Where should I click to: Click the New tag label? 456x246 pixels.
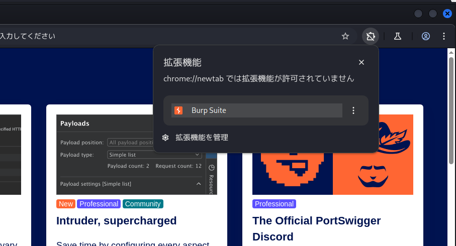(66, 204)
